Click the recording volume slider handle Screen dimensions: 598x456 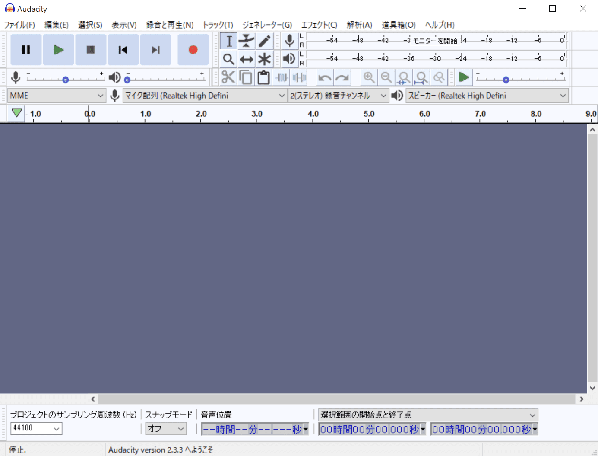pyautogui.click(x=66, y=80)
